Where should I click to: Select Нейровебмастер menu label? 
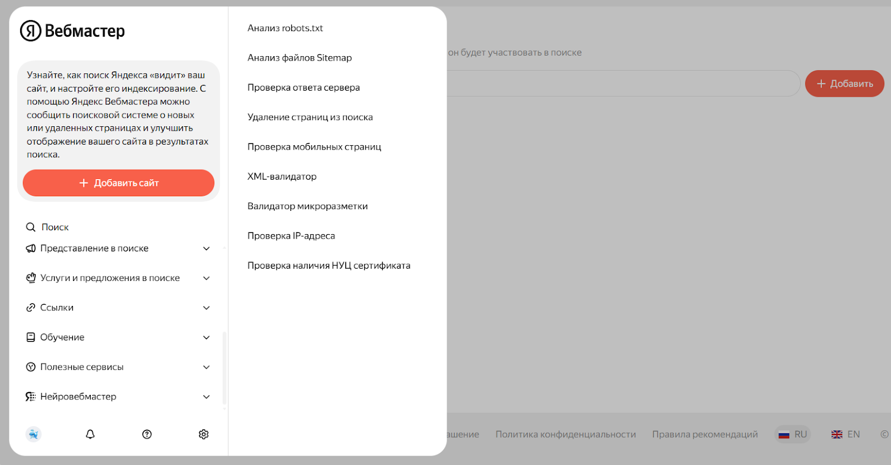click(78, 397)
